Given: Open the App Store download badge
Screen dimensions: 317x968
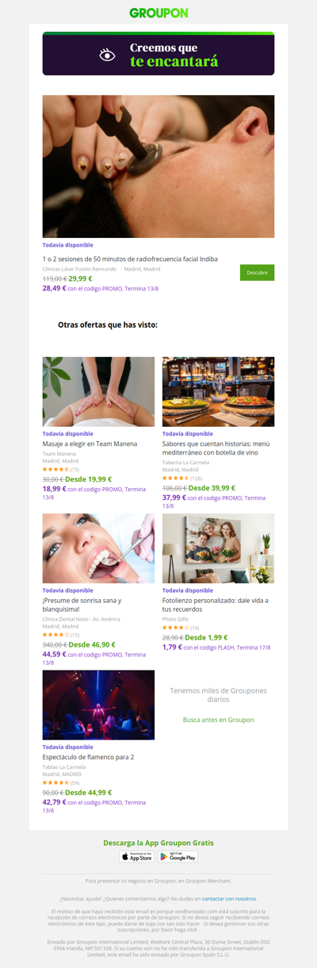Looking at the screenshot, I should 137,856.
